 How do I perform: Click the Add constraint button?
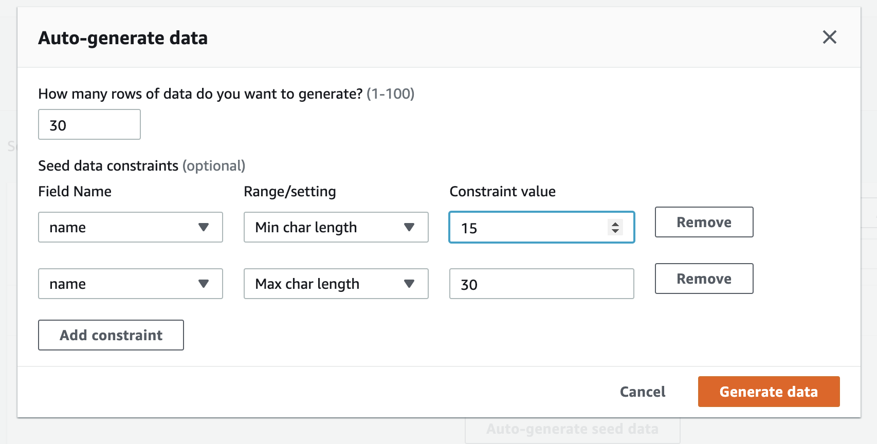111,335
